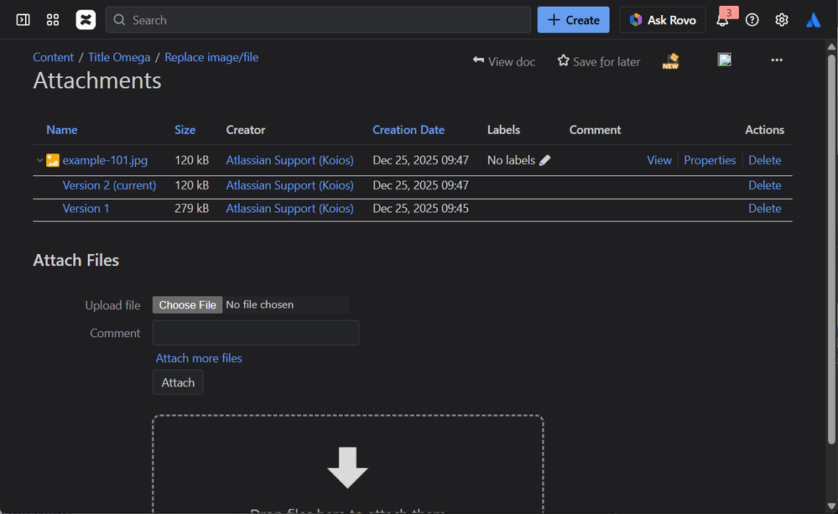Edit labels with the pencil icon
838x514 pixels.
point(545,160)
